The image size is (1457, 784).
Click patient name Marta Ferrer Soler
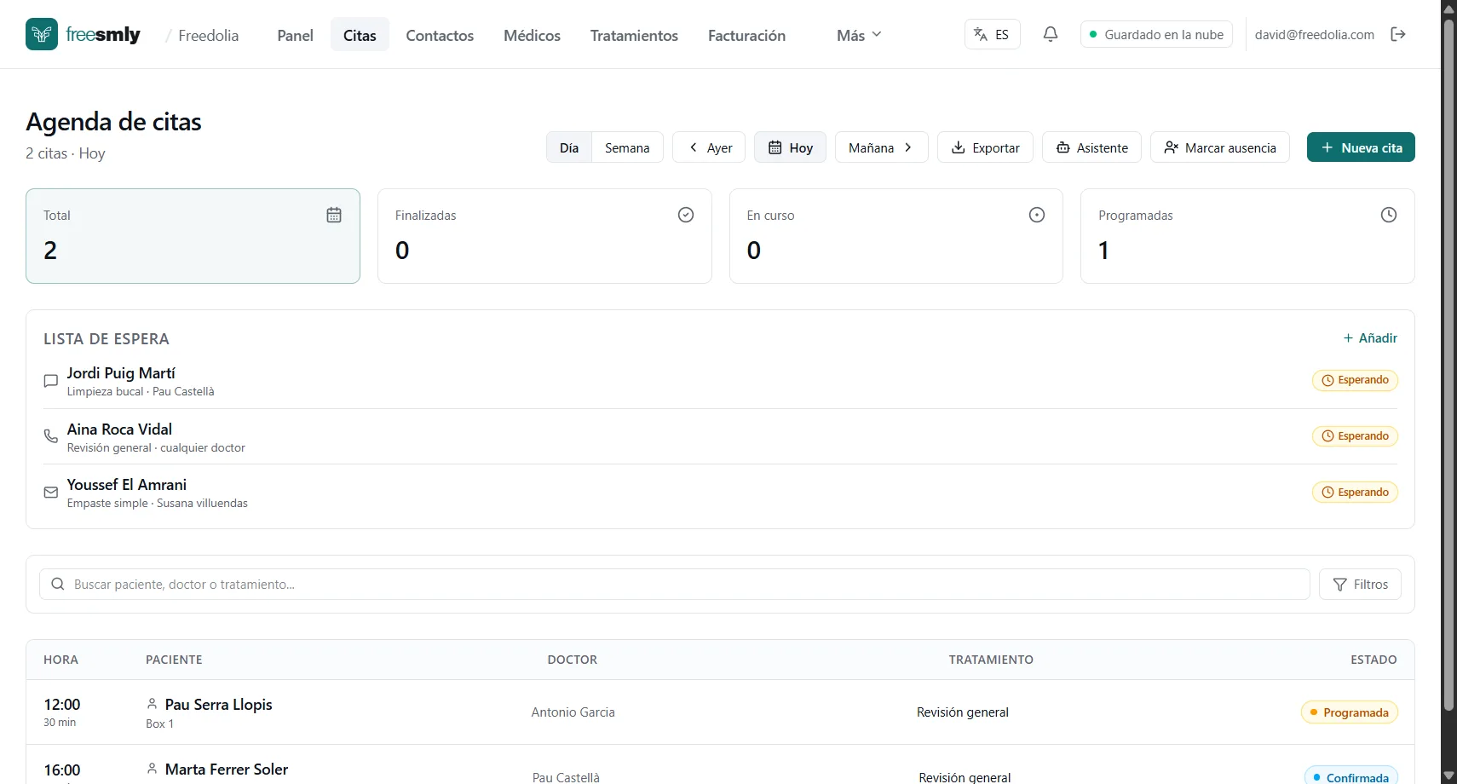click(x=227, y=770)
